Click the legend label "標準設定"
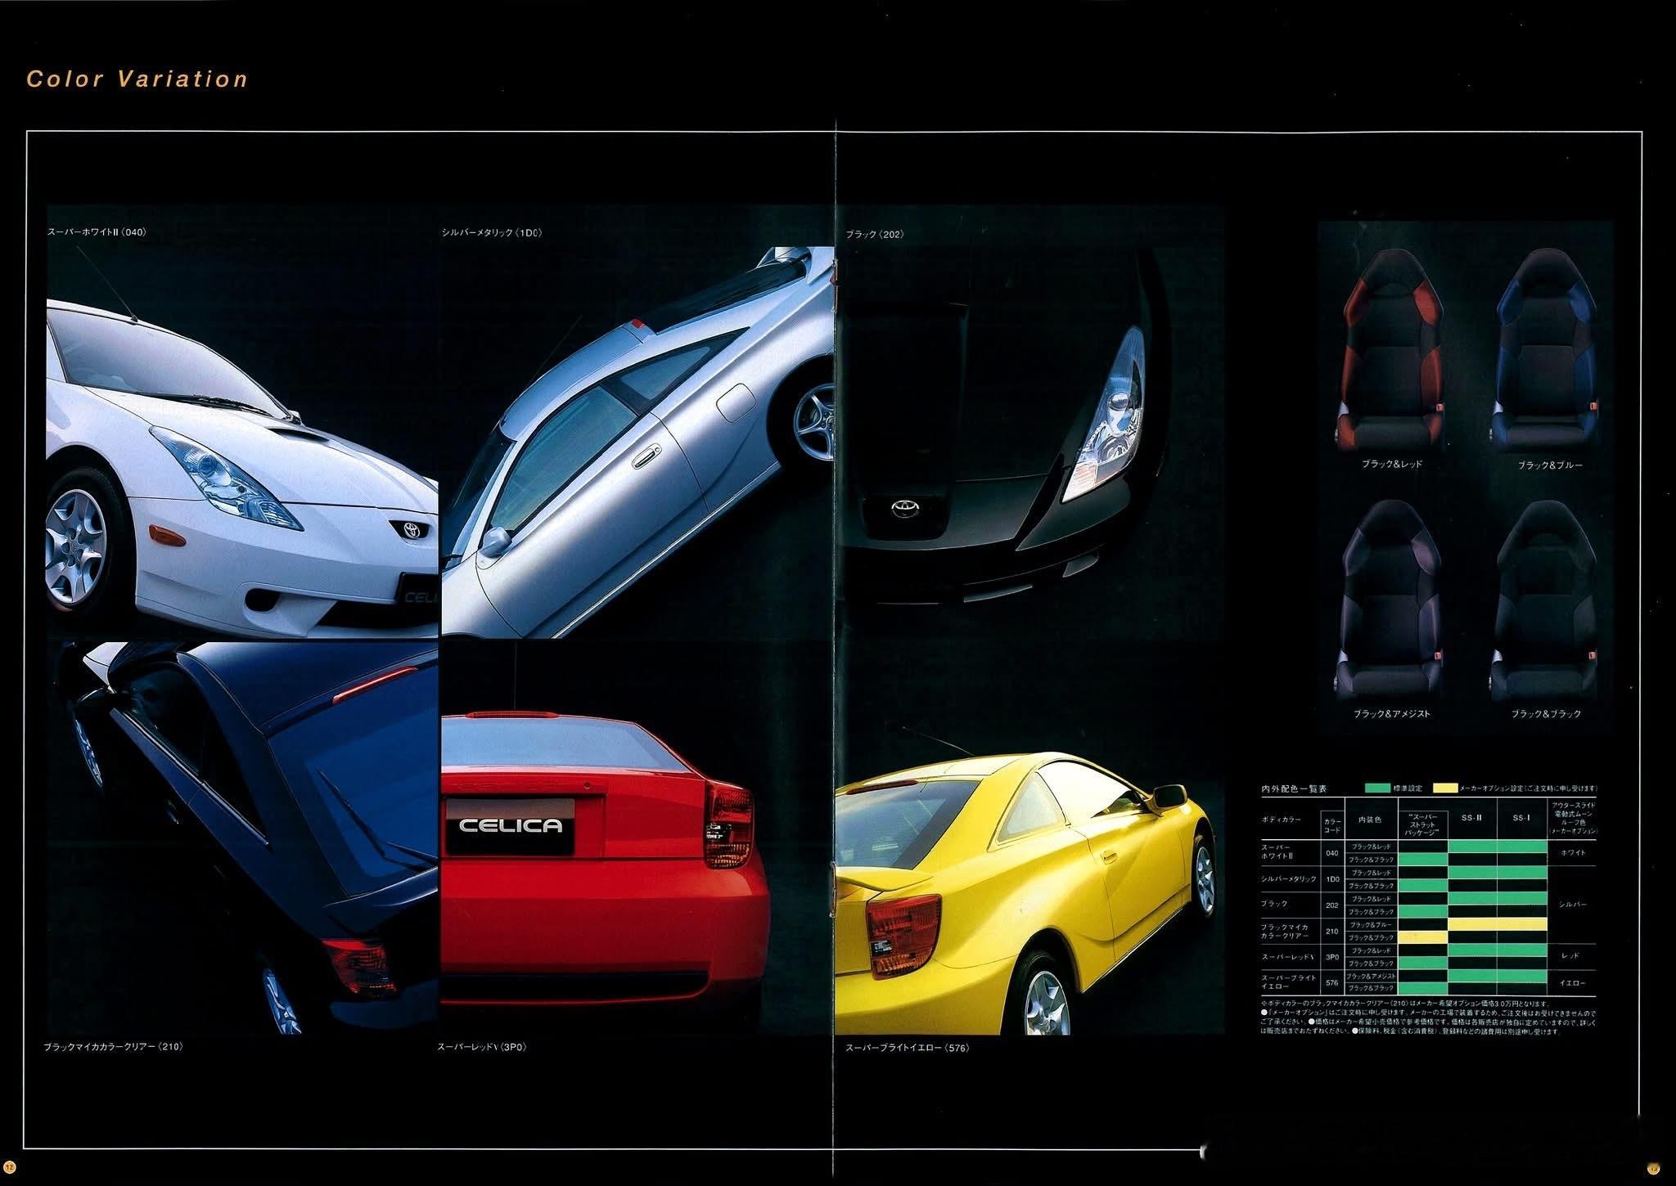Image resolution: width=1676 pixels, height=1186 pixels. point(1408,788)
